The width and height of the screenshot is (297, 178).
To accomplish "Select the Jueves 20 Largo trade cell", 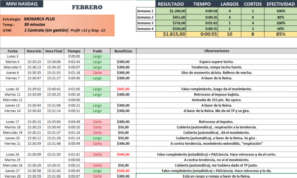I will pos(97,138).
